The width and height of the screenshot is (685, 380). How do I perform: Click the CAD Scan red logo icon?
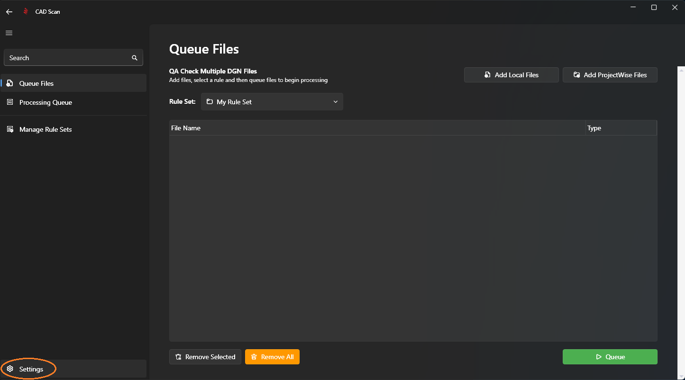(26, 12)
